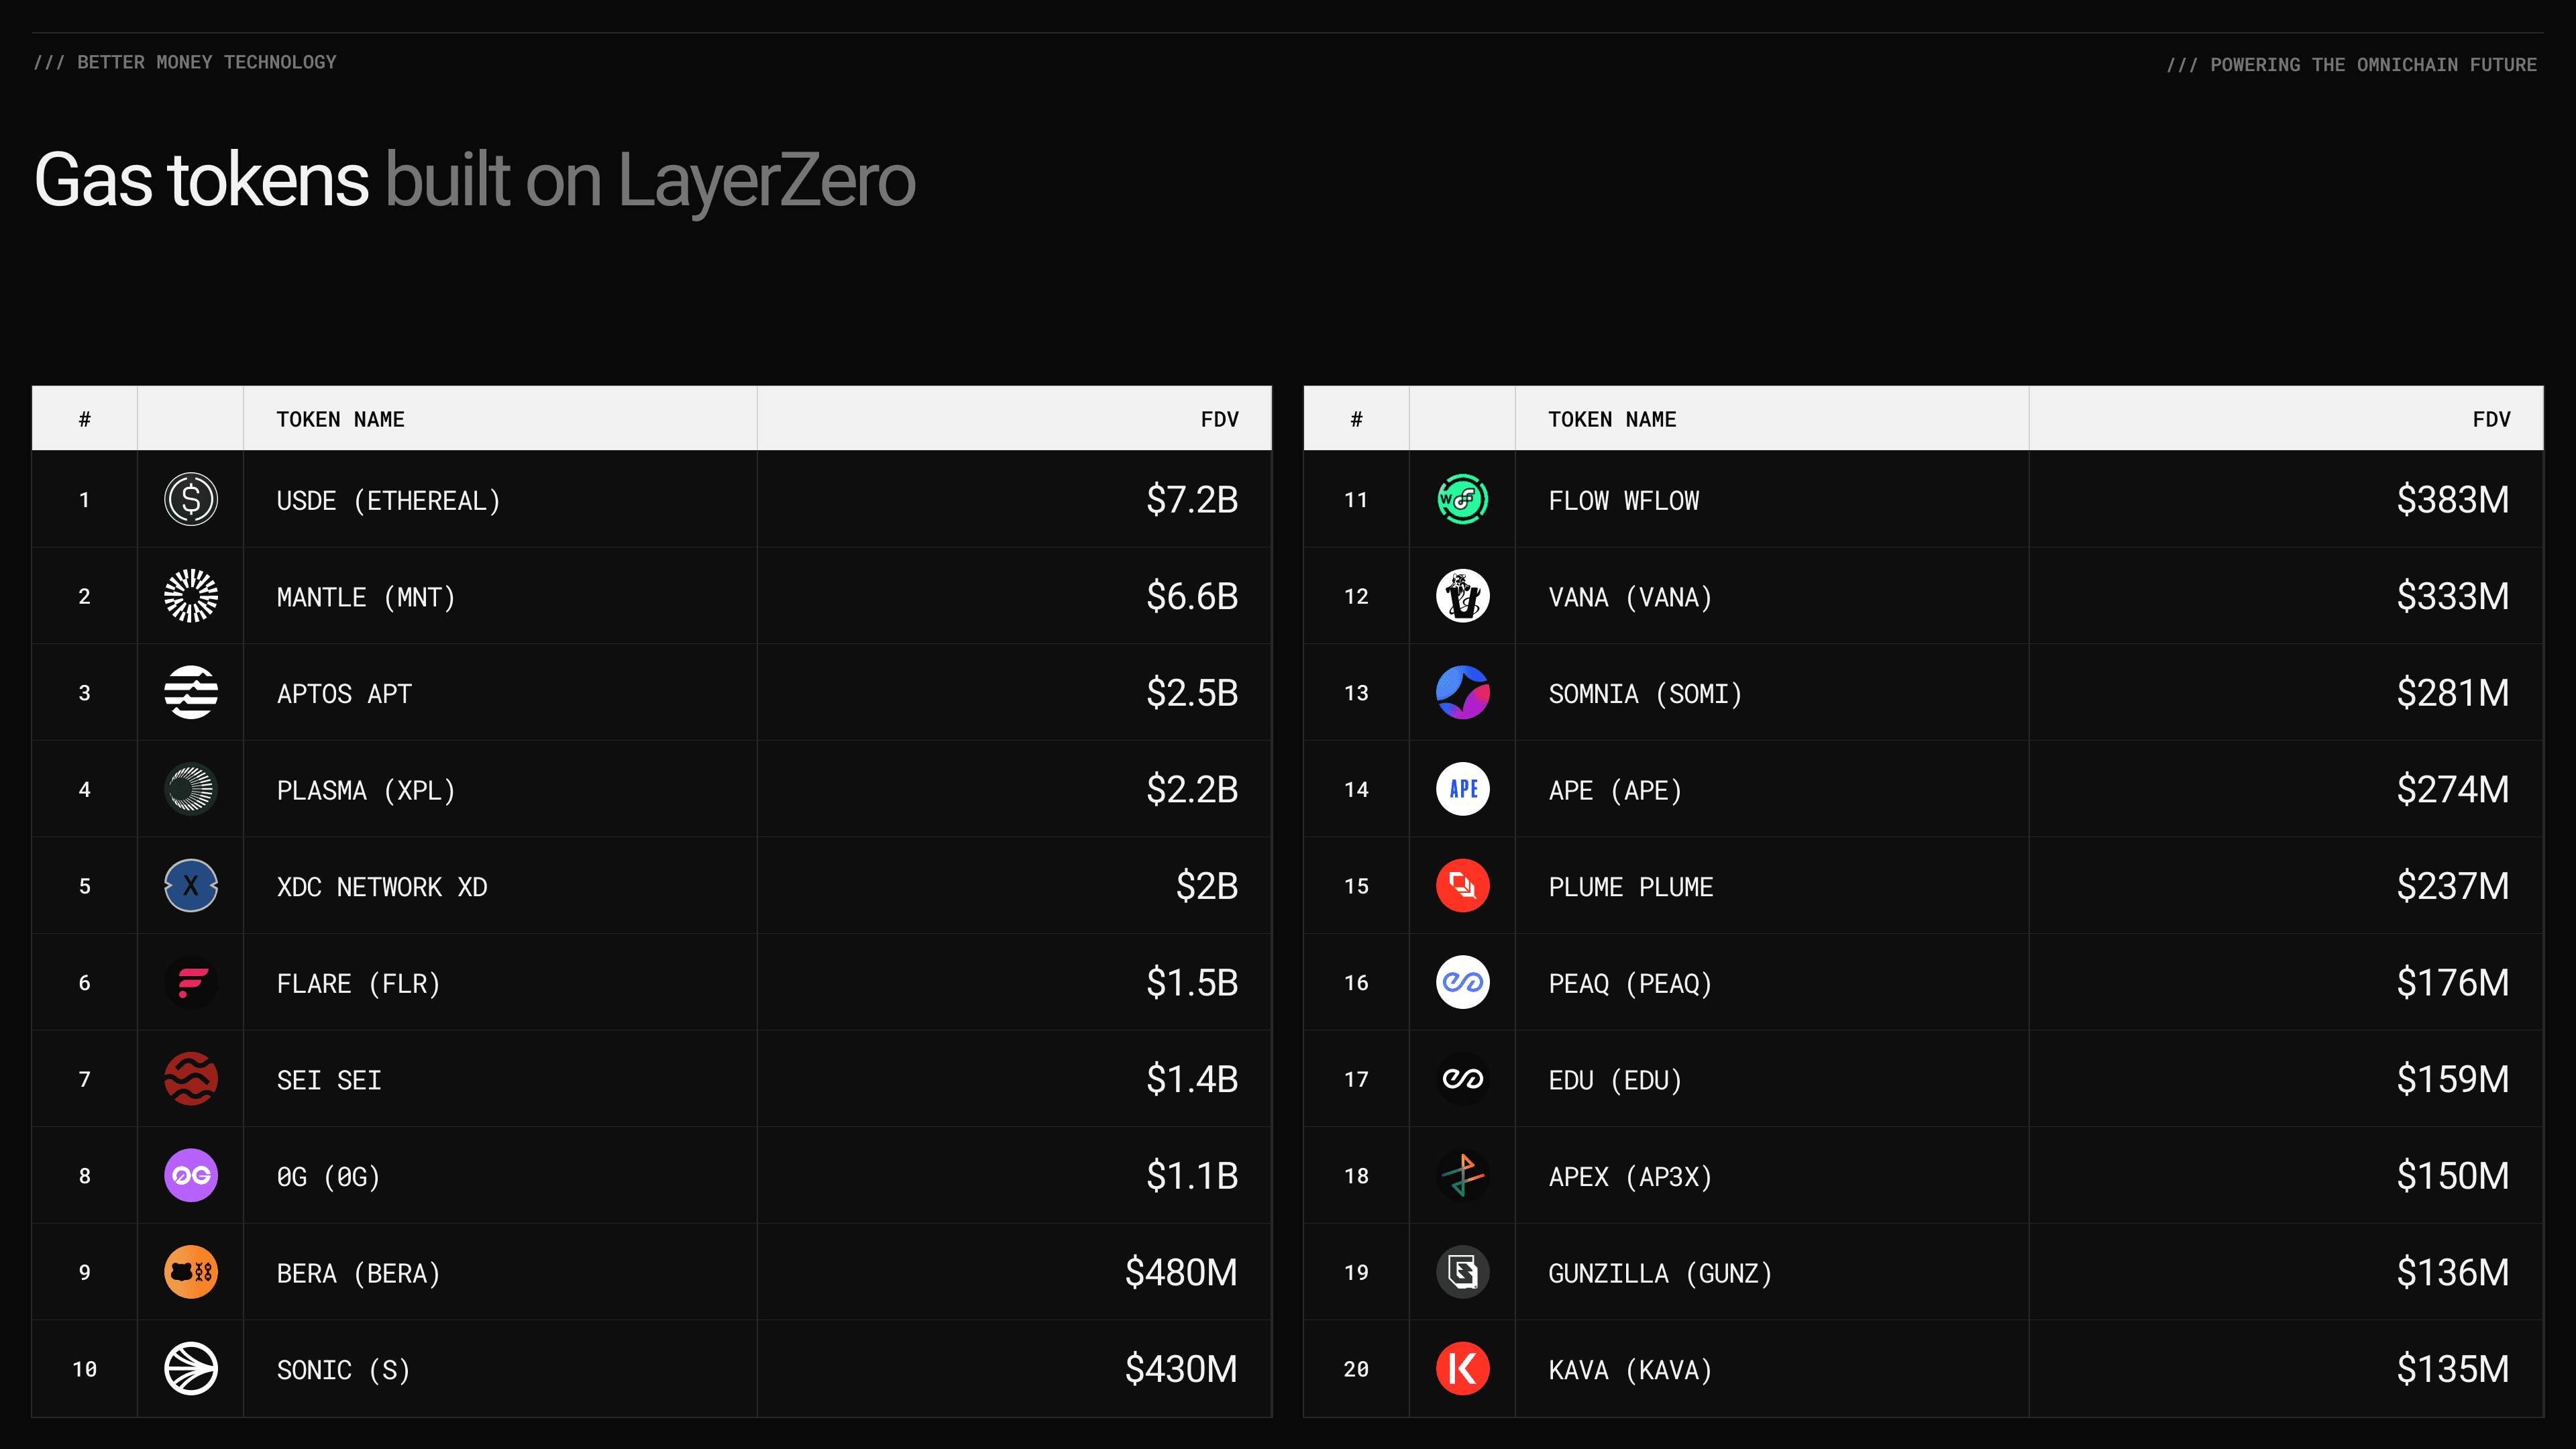Click the Flare (FLR) logo
The height and width of the screenshot is (1449, 2576).
pyautogui.click(x=190, y=982)
